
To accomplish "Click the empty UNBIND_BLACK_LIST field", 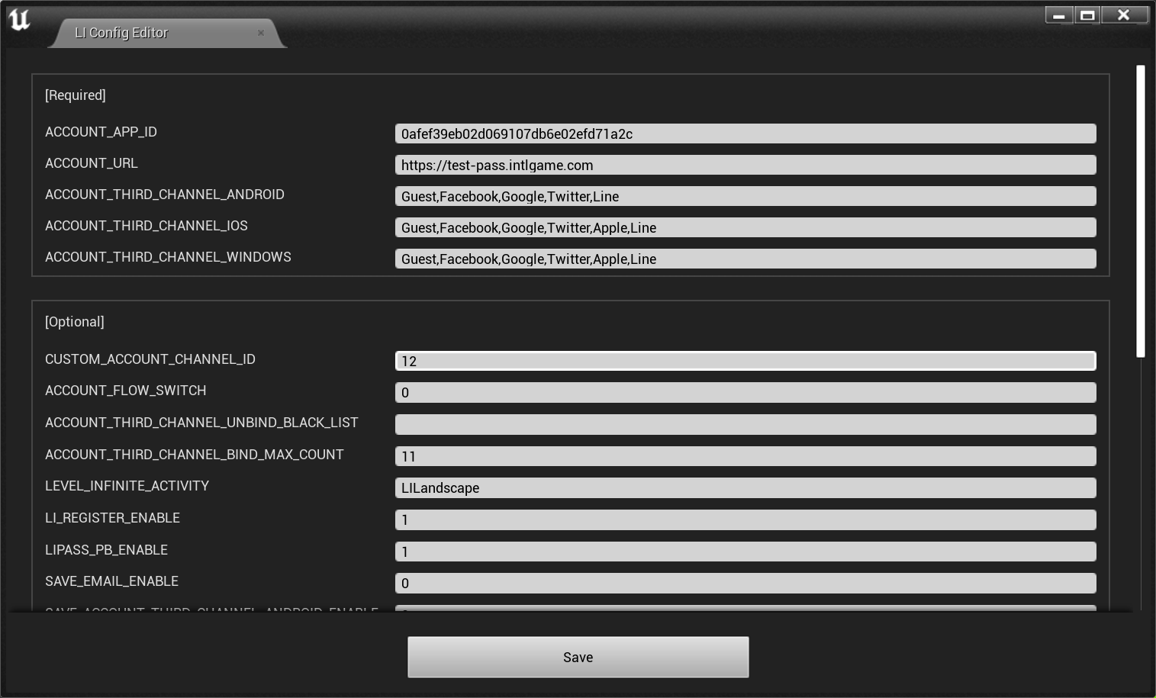I will [745, 424].
